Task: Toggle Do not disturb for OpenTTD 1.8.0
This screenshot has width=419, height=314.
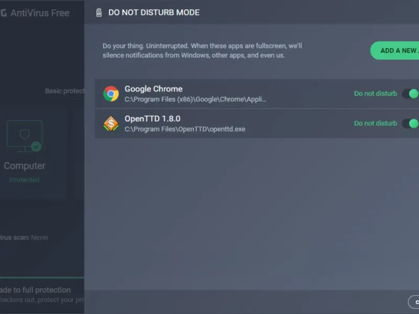Action: click(x=411, y=124)
